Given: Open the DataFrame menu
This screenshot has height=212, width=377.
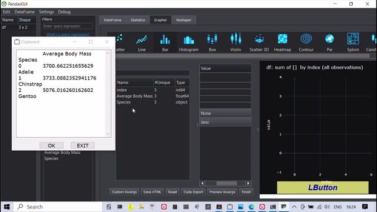Looking at the screenshot, I should click(25, 12).
